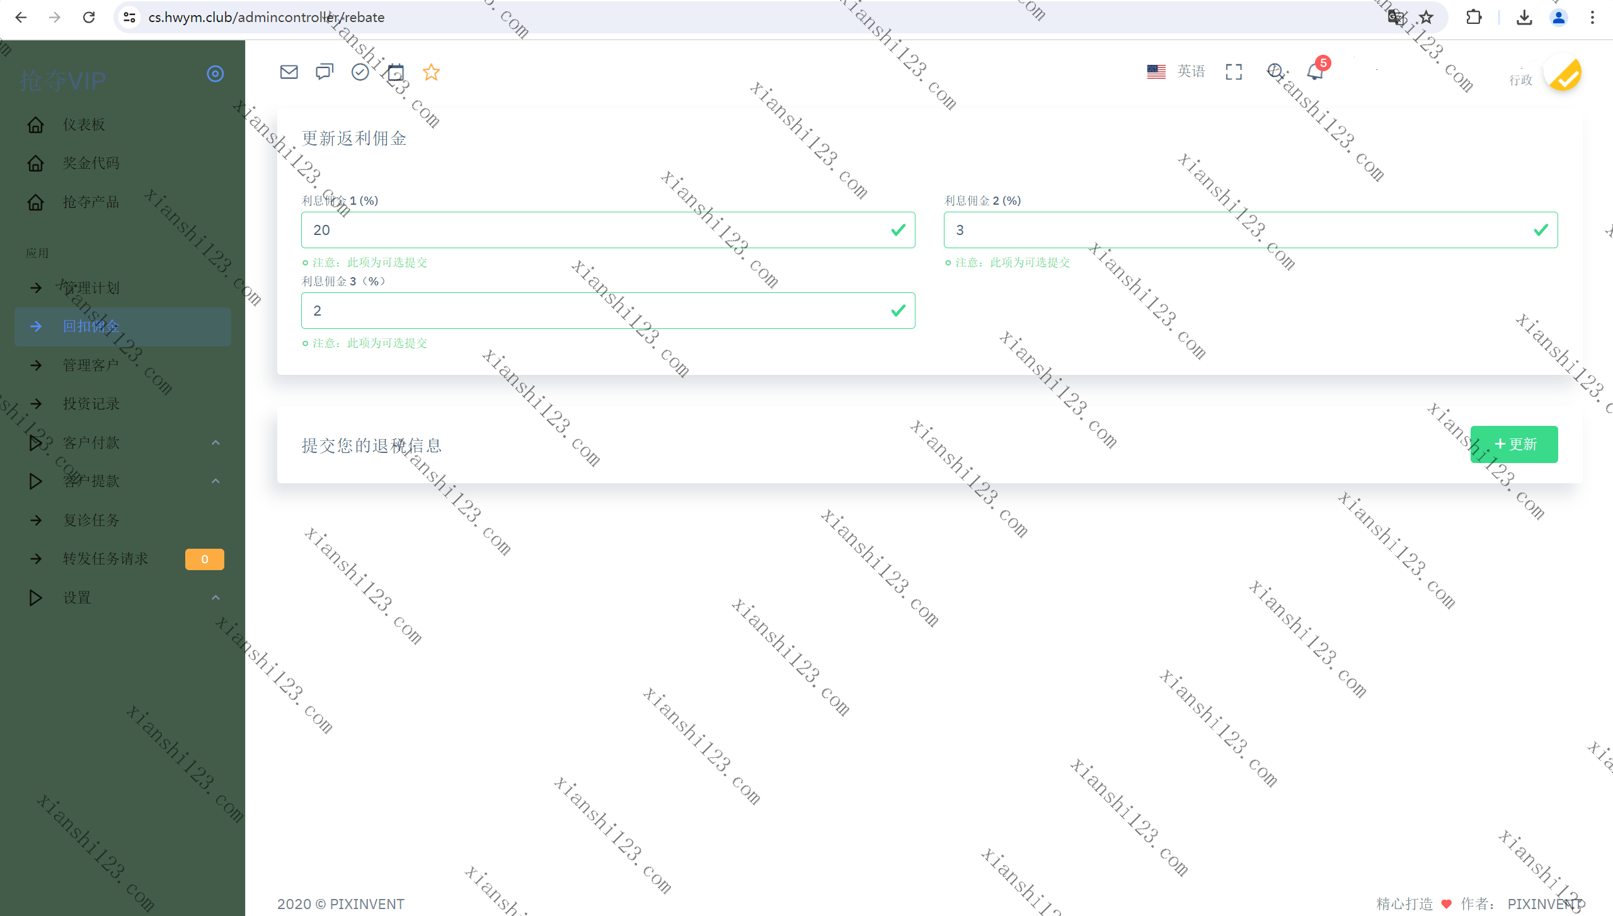
Task: Click 提交您的退税信息 text
Action: (372, 446)
